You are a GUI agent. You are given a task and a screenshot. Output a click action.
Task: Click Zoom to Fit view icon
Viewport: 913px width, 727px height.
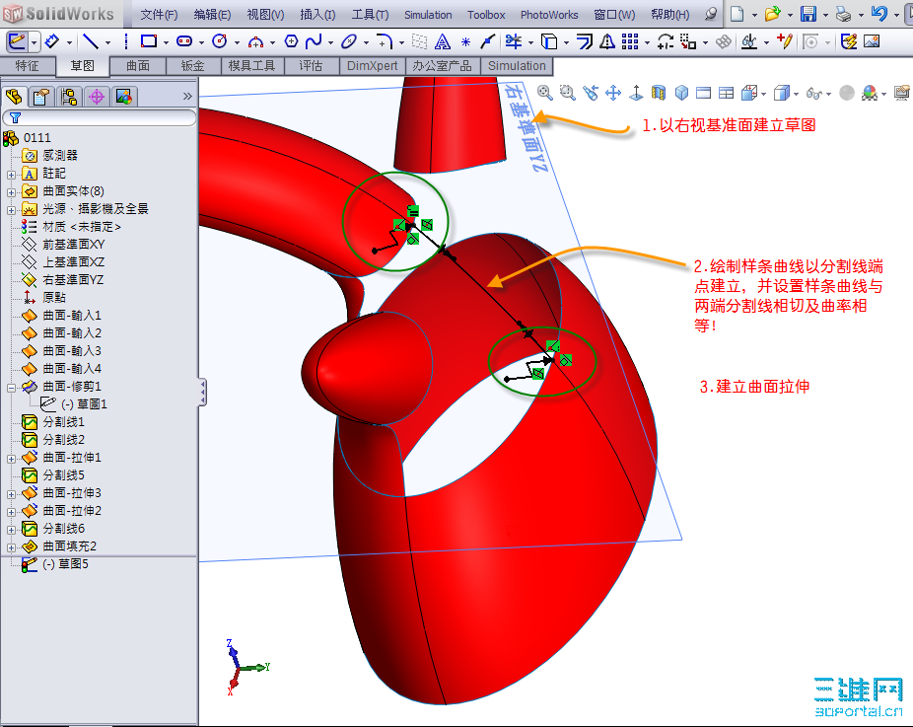pyautogui.click(x=545, y=93)
